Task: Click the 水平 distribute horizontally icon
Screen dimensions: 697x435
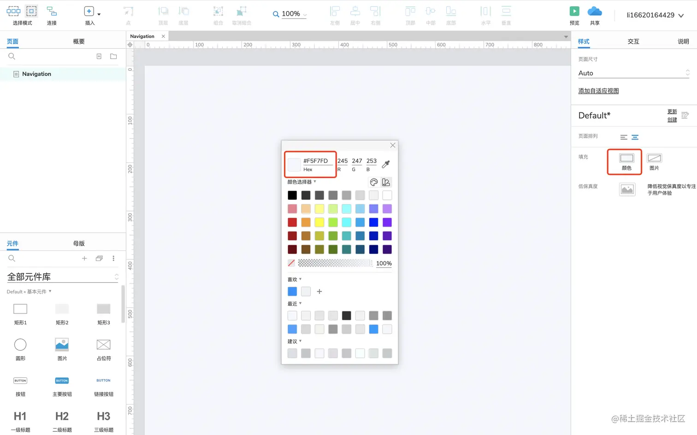Action: click(x=486, y=12)
